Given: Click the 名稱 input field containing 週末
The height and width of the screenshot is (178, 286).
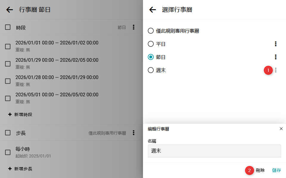Looking at the screenshot, I should 214,151.
